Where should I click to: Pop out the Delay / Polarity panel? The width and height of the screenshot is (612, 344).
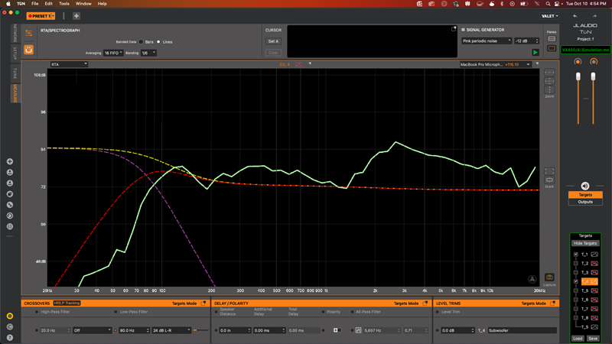425,303
